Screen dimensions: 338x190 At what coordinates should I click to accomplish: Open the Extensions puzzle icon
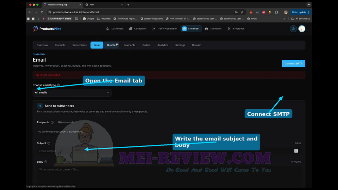[x=276, y=12]
